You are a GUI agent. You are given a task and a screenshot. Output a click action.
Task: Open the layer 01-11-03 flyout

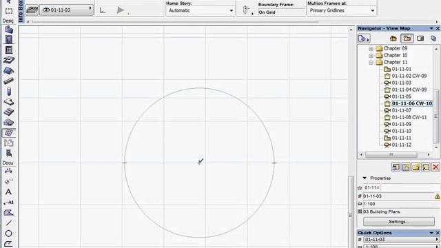pos(66,10)
